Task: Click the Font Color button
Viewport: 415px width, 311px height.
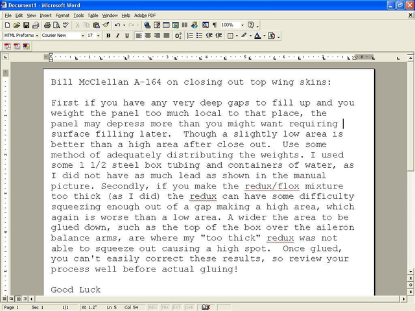Action: [x=257, y=36]
